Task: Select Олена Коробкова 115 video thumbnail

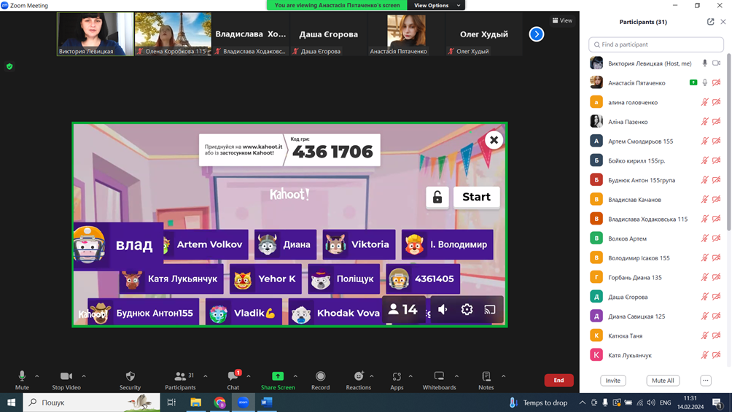Action: pos(173,34)
